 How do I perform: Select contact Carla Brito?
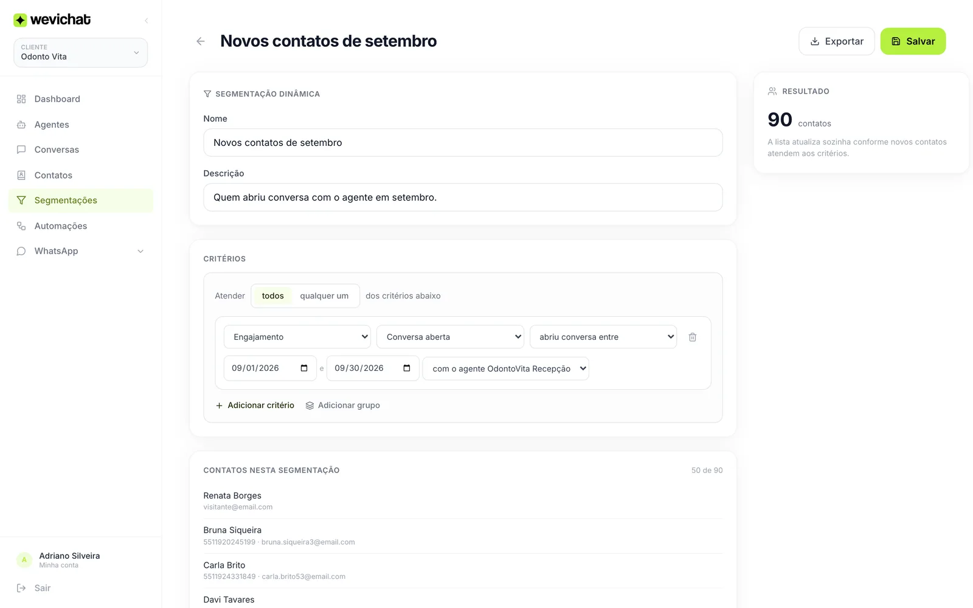463,570
